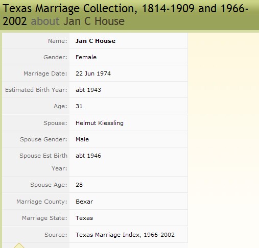This screenshot has height=248, width=259.
Task: Click the Male spouse gender value
Action: 82,139
